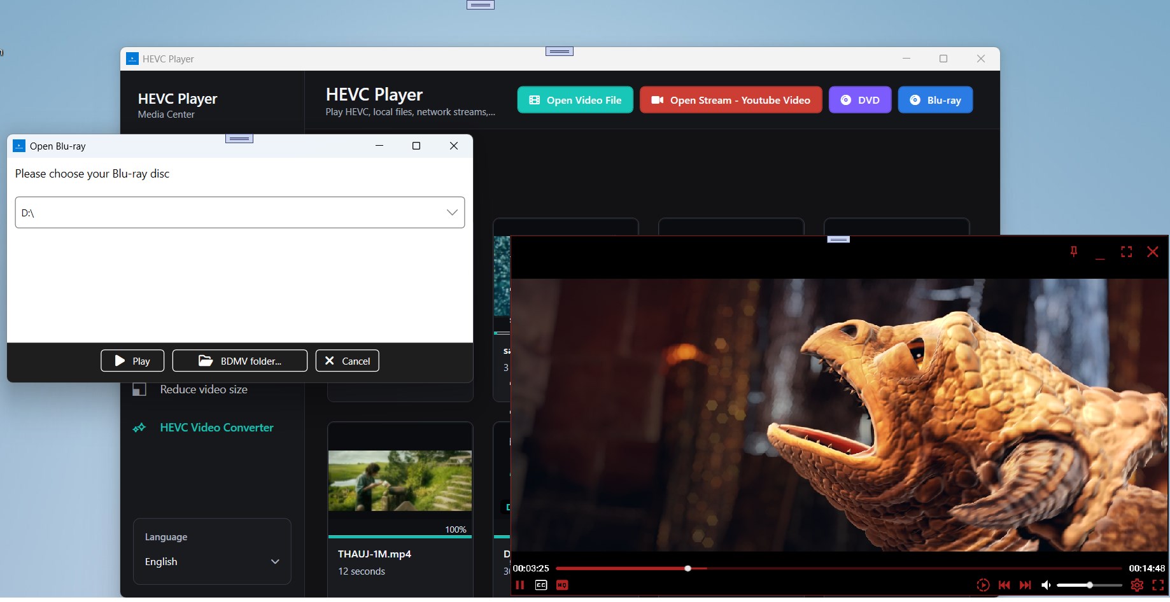Open the THAUJ-1M.mp4 thumbnail
Screen dimensions: 1170x602
click(400, 480)
